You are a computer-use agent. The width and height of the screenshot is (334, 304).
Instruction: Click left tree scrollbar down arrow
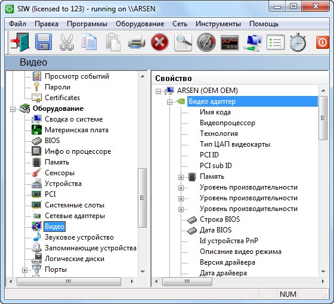[143, 272]
